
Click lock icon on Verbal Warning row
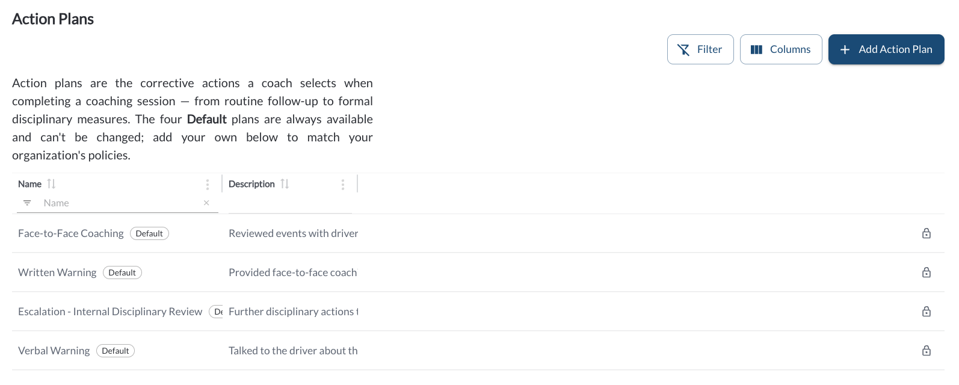(927, 351)
